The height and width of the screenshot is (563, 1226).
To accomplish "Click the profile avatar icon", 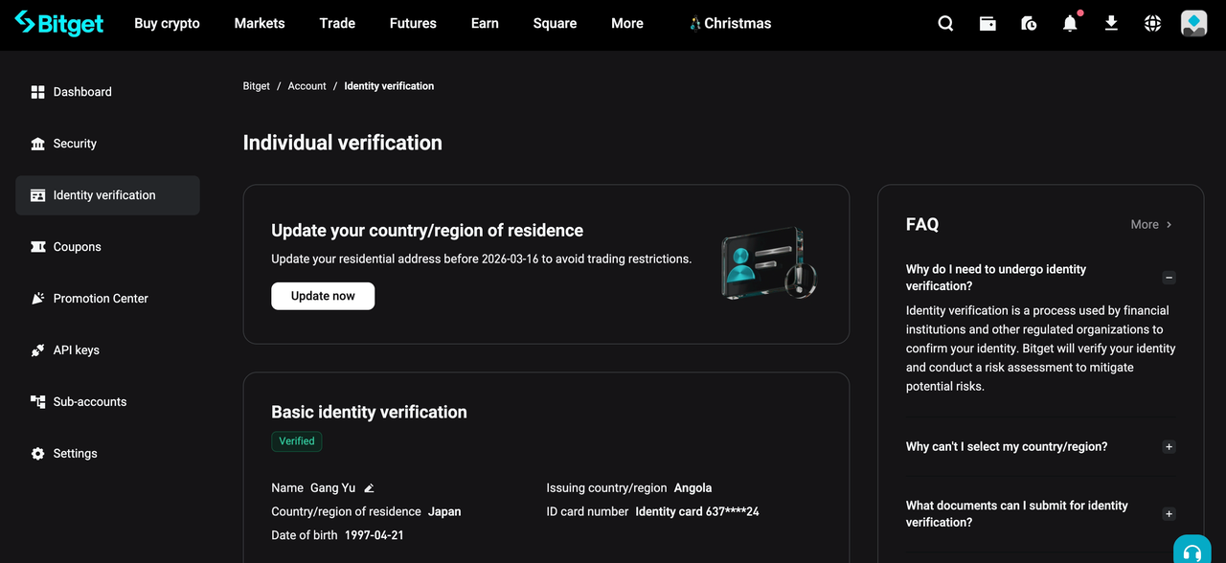I will pyautogui.click(x=1193, y=24).
